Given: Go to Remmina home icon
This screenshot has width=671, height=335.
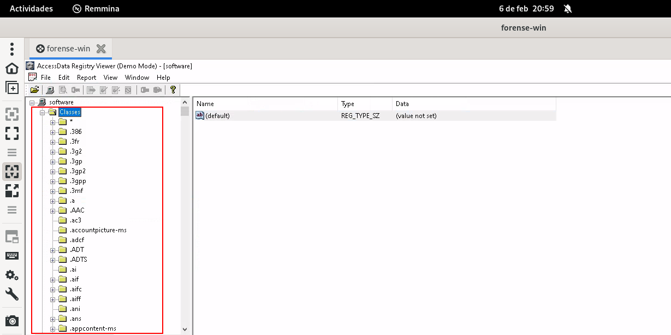Looking at the screenshot, I should [12, 68].
